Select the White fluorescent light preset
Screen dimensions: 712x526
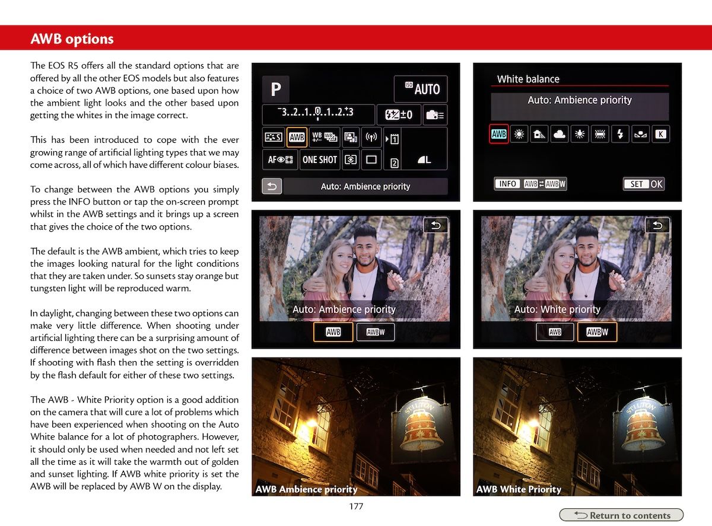[600, 134]
